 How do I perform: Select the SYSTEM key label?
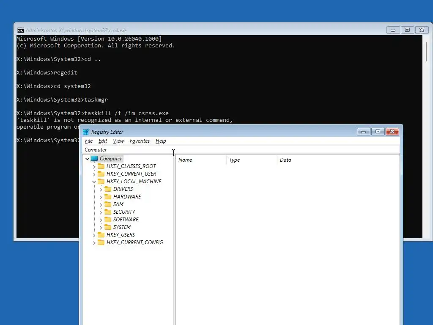122,227
